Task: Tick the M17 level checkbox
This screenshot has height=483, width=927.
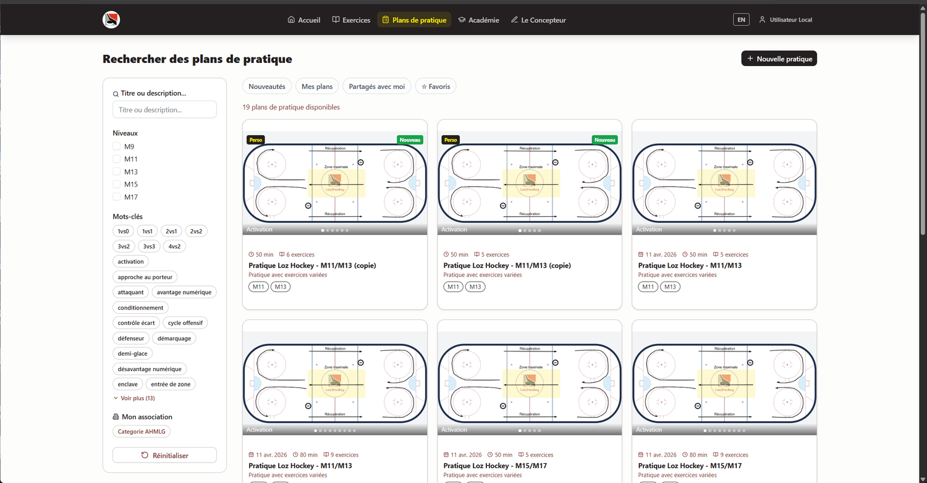Action: click(116, 197)
